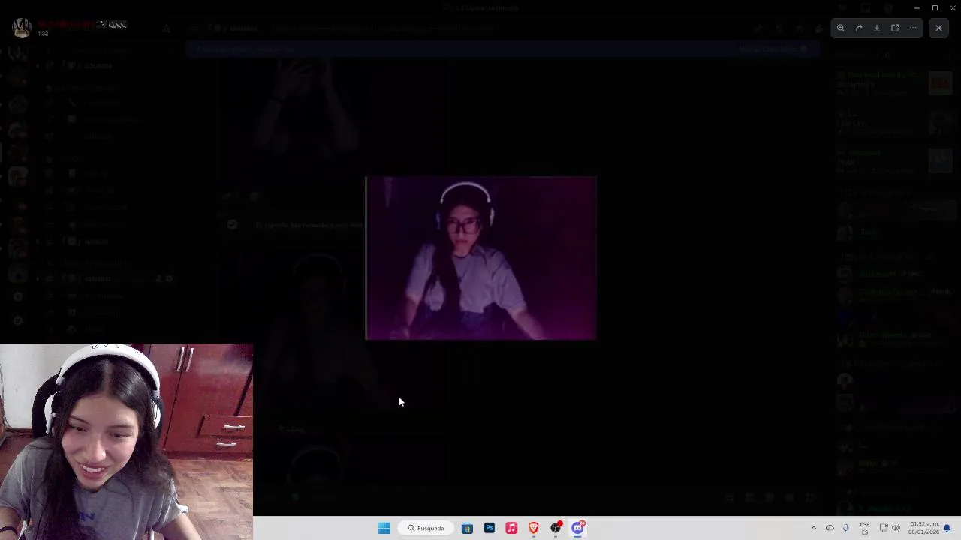Close the Discord image viewer overlay
This screenshot has width=961, height=540.
[x=938, y=28]
